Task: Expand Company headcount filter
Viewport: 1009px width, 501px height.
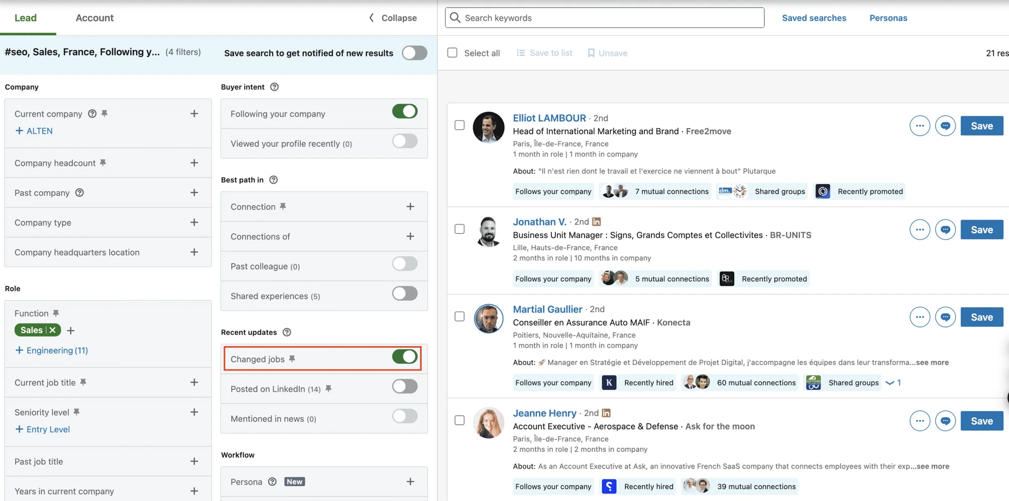Action: coord(194,162)
